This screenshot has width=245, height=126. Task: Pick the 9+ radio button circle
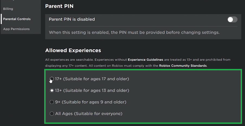click(x=52, y=102)
